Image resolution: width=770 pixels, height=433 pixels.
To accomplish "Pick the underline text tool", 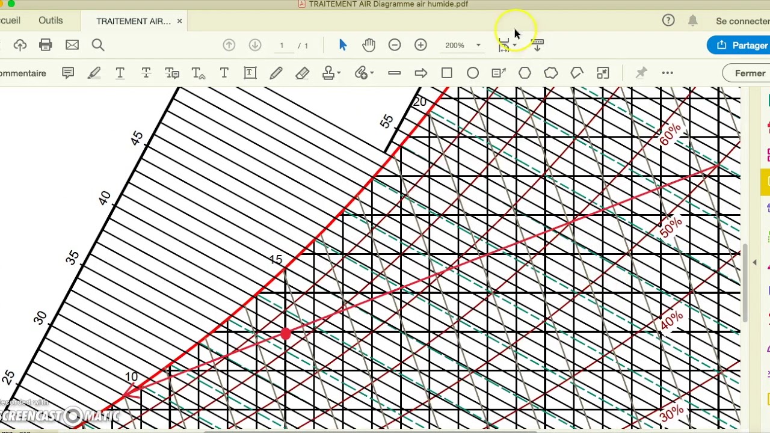I will (x=120, y=73).
